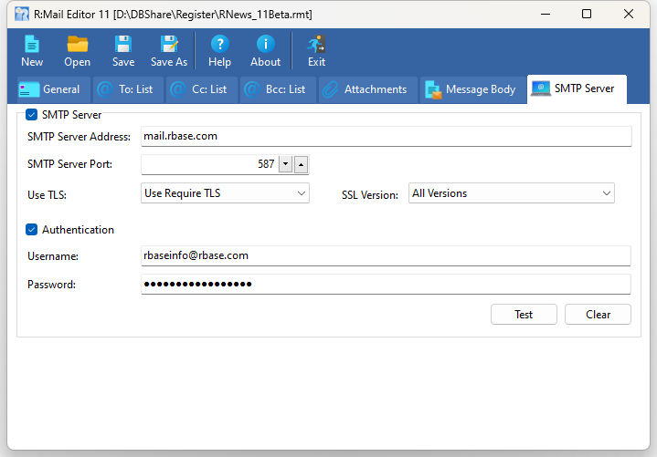Image resolution: width=657 pixels, height=457 pixels.
Task: Open the To: List tab
Action: [x=128, y=89]
